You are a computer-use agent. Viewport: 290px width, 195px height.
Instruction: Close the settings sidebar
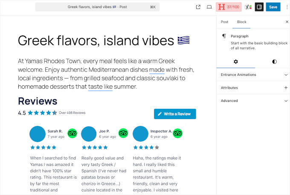pos(287,22)
